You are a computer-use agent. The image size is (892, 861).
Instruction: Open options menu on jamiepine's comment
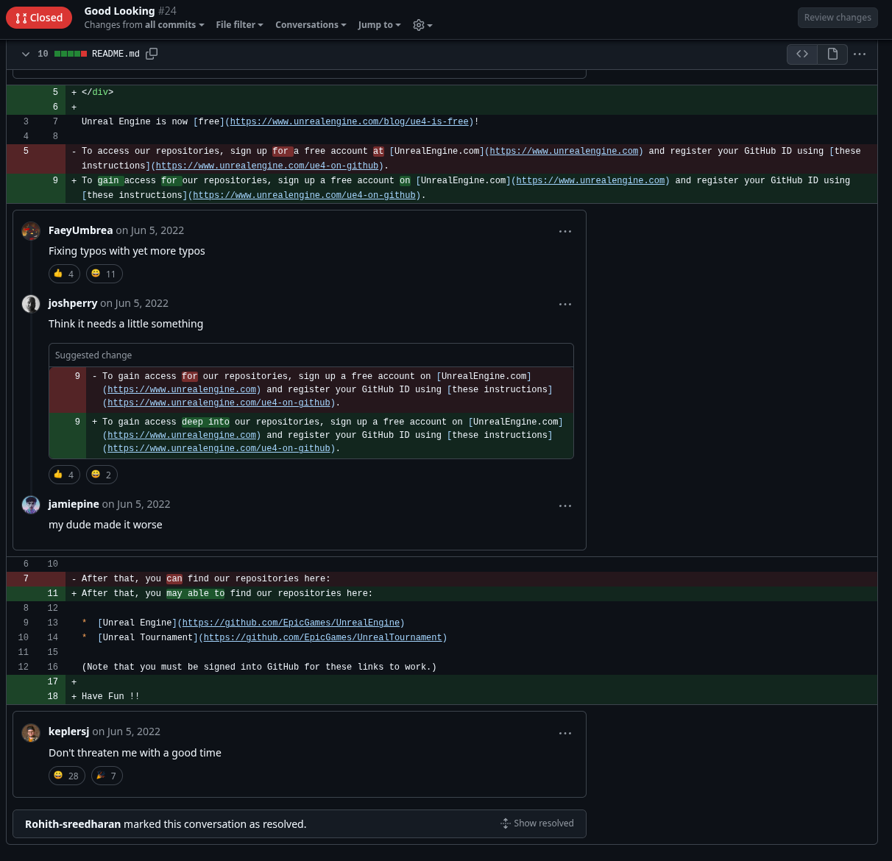pyautogui.click(x=565, y=506)
